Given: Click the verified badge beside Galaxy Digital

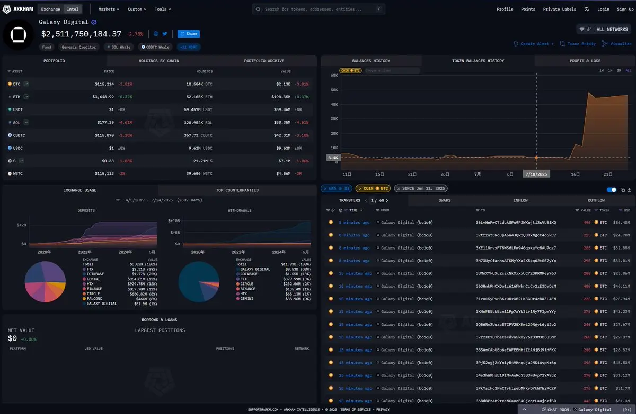Looking at the screenshot, I should [x=94, y=22].
